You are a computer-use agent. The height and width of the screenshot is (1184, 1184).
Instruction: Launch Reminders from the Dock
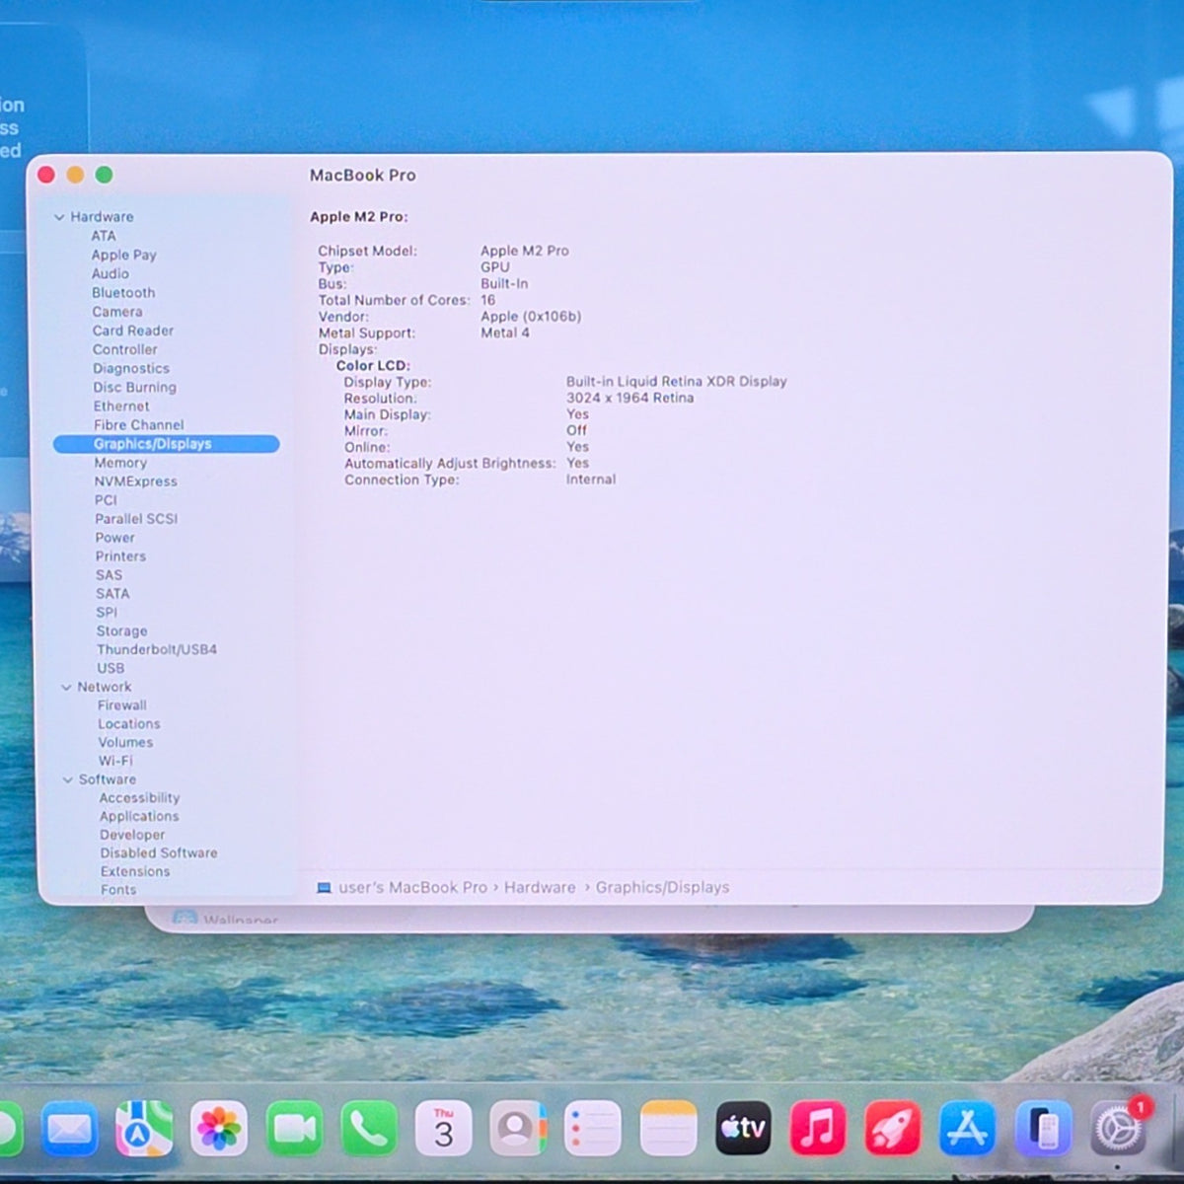593,1129
